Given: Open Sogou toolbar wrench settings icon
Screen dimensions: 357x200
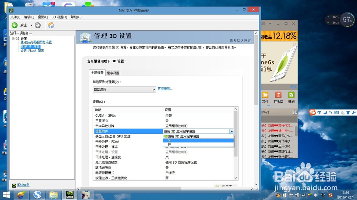Looking at the screenshot, I should coord(353,112).
